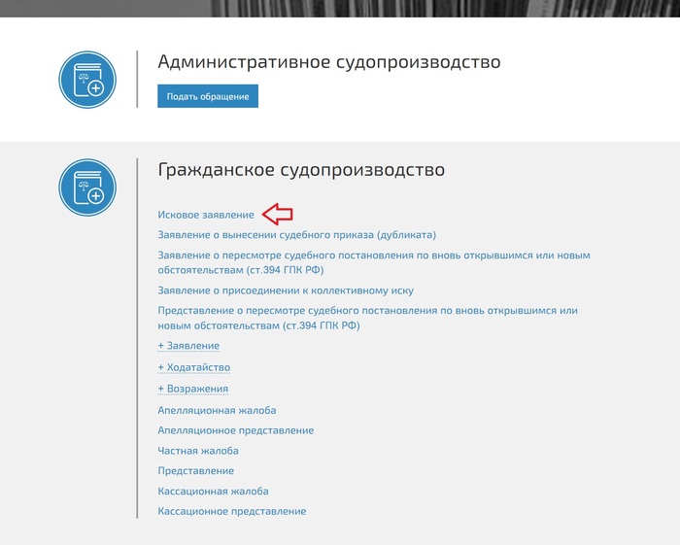This screenshot has width=680, height=545.
Task: Click the Частная жалоба link
Action: (198, 451)
